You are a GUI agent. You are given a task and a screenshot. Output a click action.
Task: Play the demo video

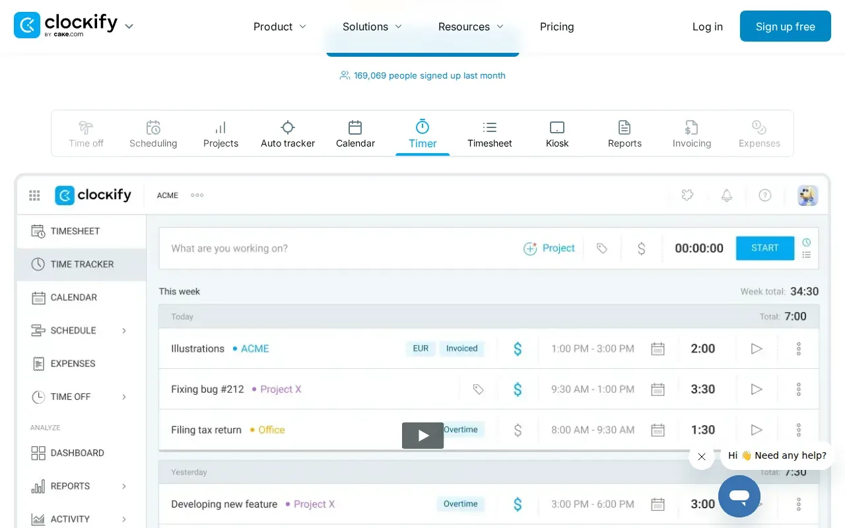[422, 436]
